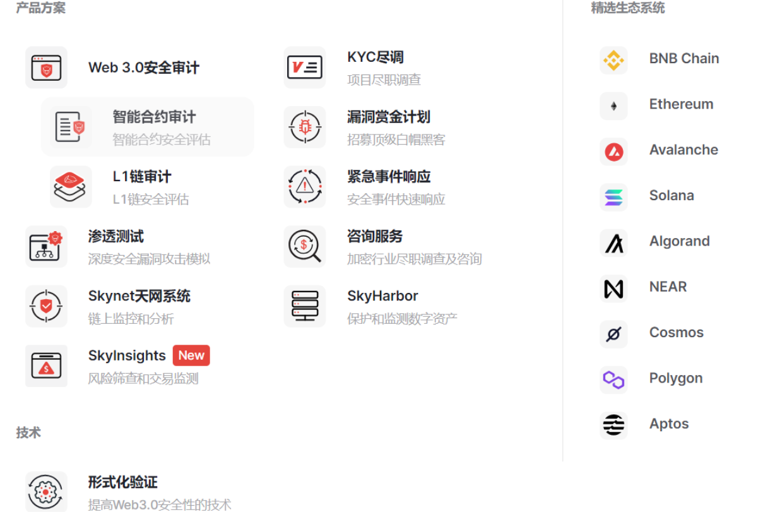Click the 招募顶级白帽黑客 description
The width and height of the screenshot is (763, 512).
pyautogui.click(x=396, y=140)
